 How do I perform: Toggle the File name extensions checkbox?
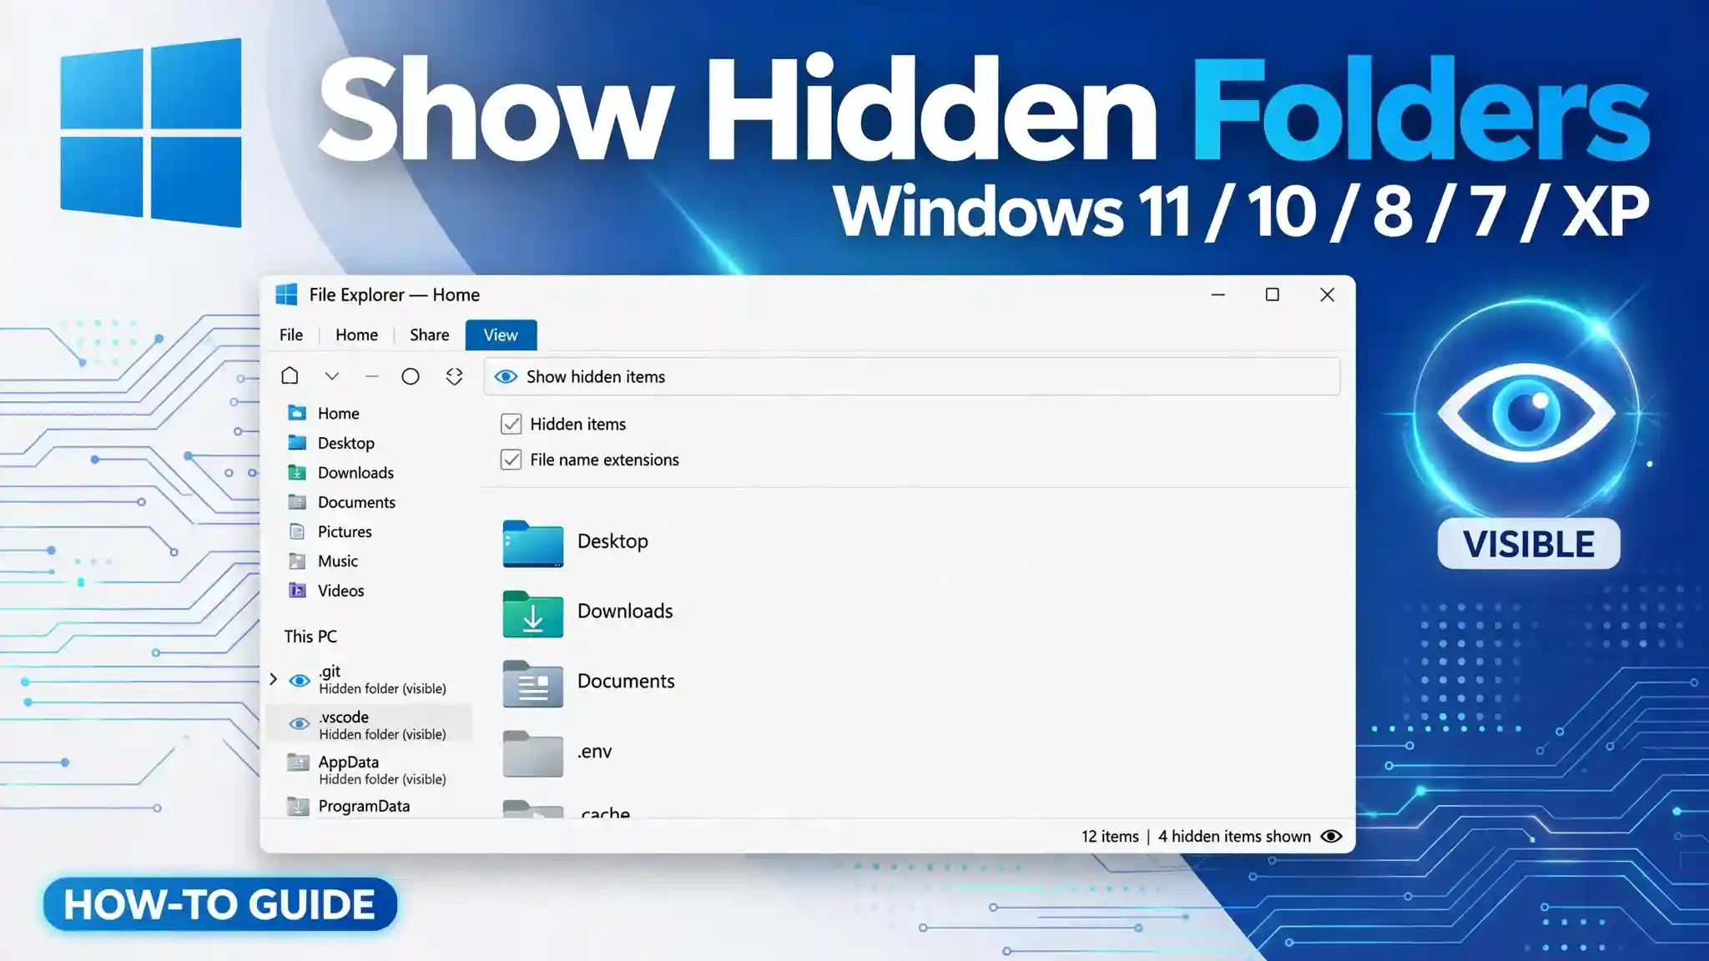click(x=511, y=460)
